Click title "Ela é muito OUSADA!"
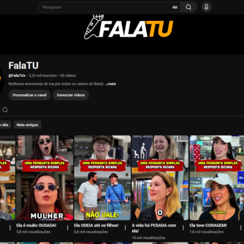This screenshot has height=244, width=244. (36, 225)
